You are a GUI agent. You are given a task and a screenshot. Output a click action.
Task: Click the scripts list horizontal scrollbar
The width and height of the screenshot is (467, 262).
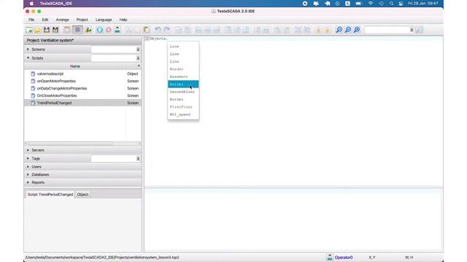point(70,144)
